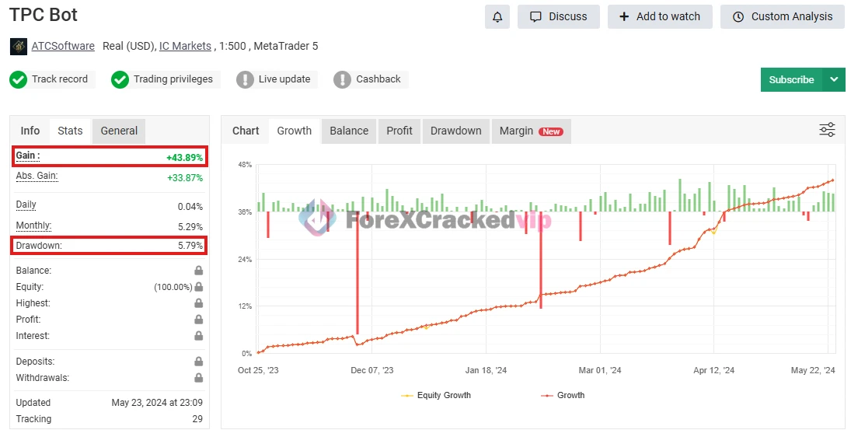This screenshot has width=851, height=437.
Task: Expand the Subscribe dropdown arrow
Action: pyautogui.click(x=834, y=80)
